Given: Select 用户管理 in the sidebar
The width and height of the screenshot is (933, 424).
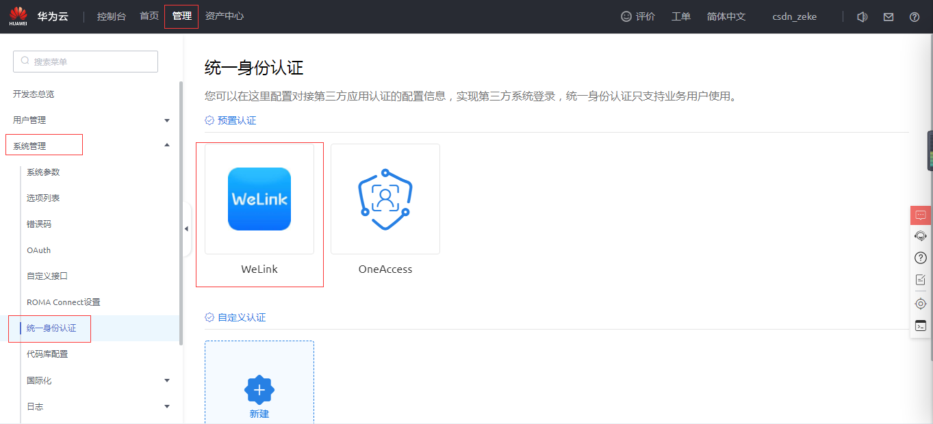Looking at the screenshot, I should pos(29,120).
